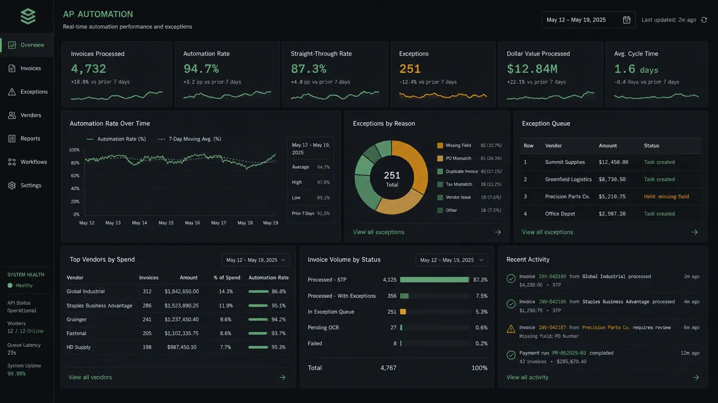Click the Settings gear icon

(12, 185)
